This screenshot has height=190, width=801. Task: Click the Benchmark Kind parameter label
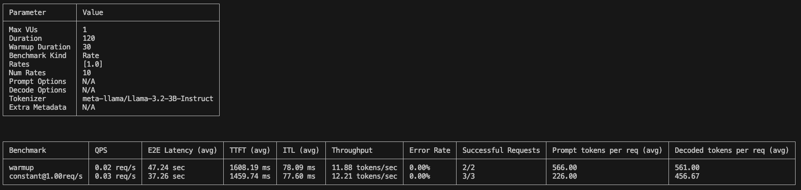(x=38, y=56)
